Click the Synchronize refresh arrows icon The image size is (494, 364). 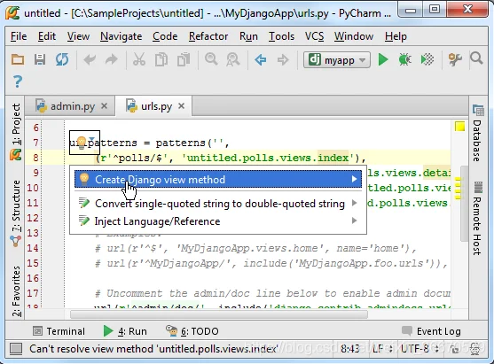(62, 59)
